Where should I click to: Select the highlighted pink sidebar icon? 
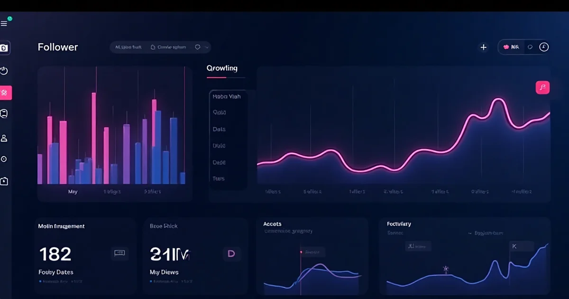[5, 93]
